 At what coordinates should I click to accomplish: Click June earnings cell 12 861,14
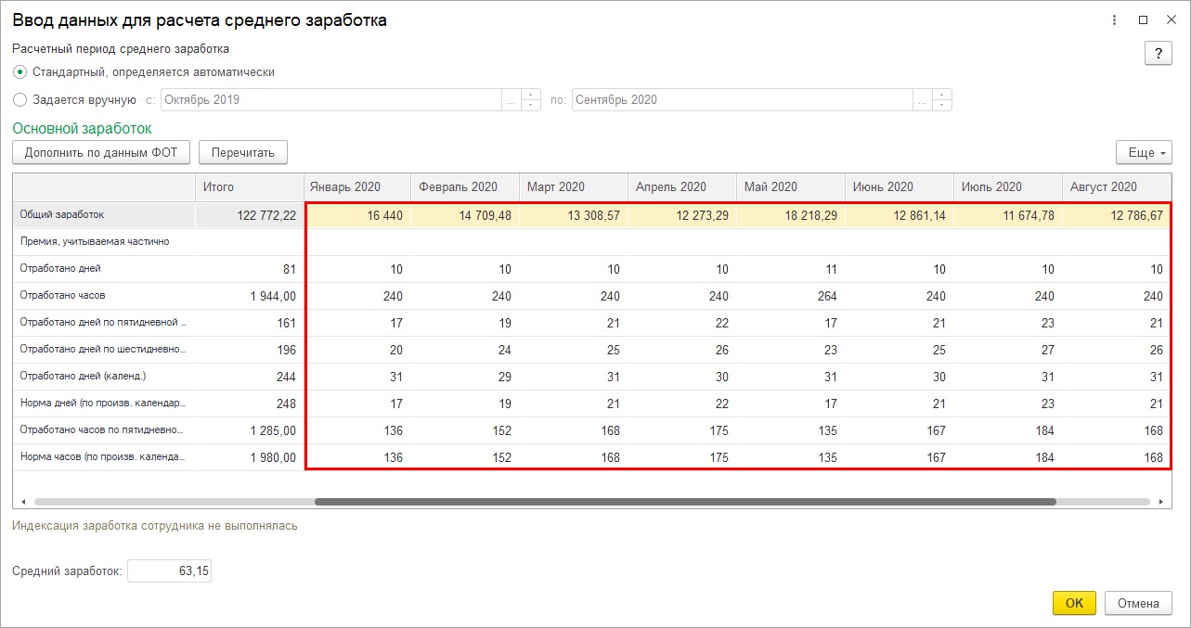tap(900, 215)
